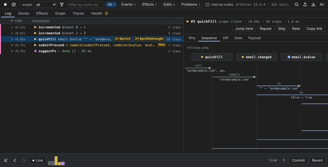Click the 2× $errors badge
Image resolution: width=328 pixels, height=167 pixels.
[x=123, y=39]
